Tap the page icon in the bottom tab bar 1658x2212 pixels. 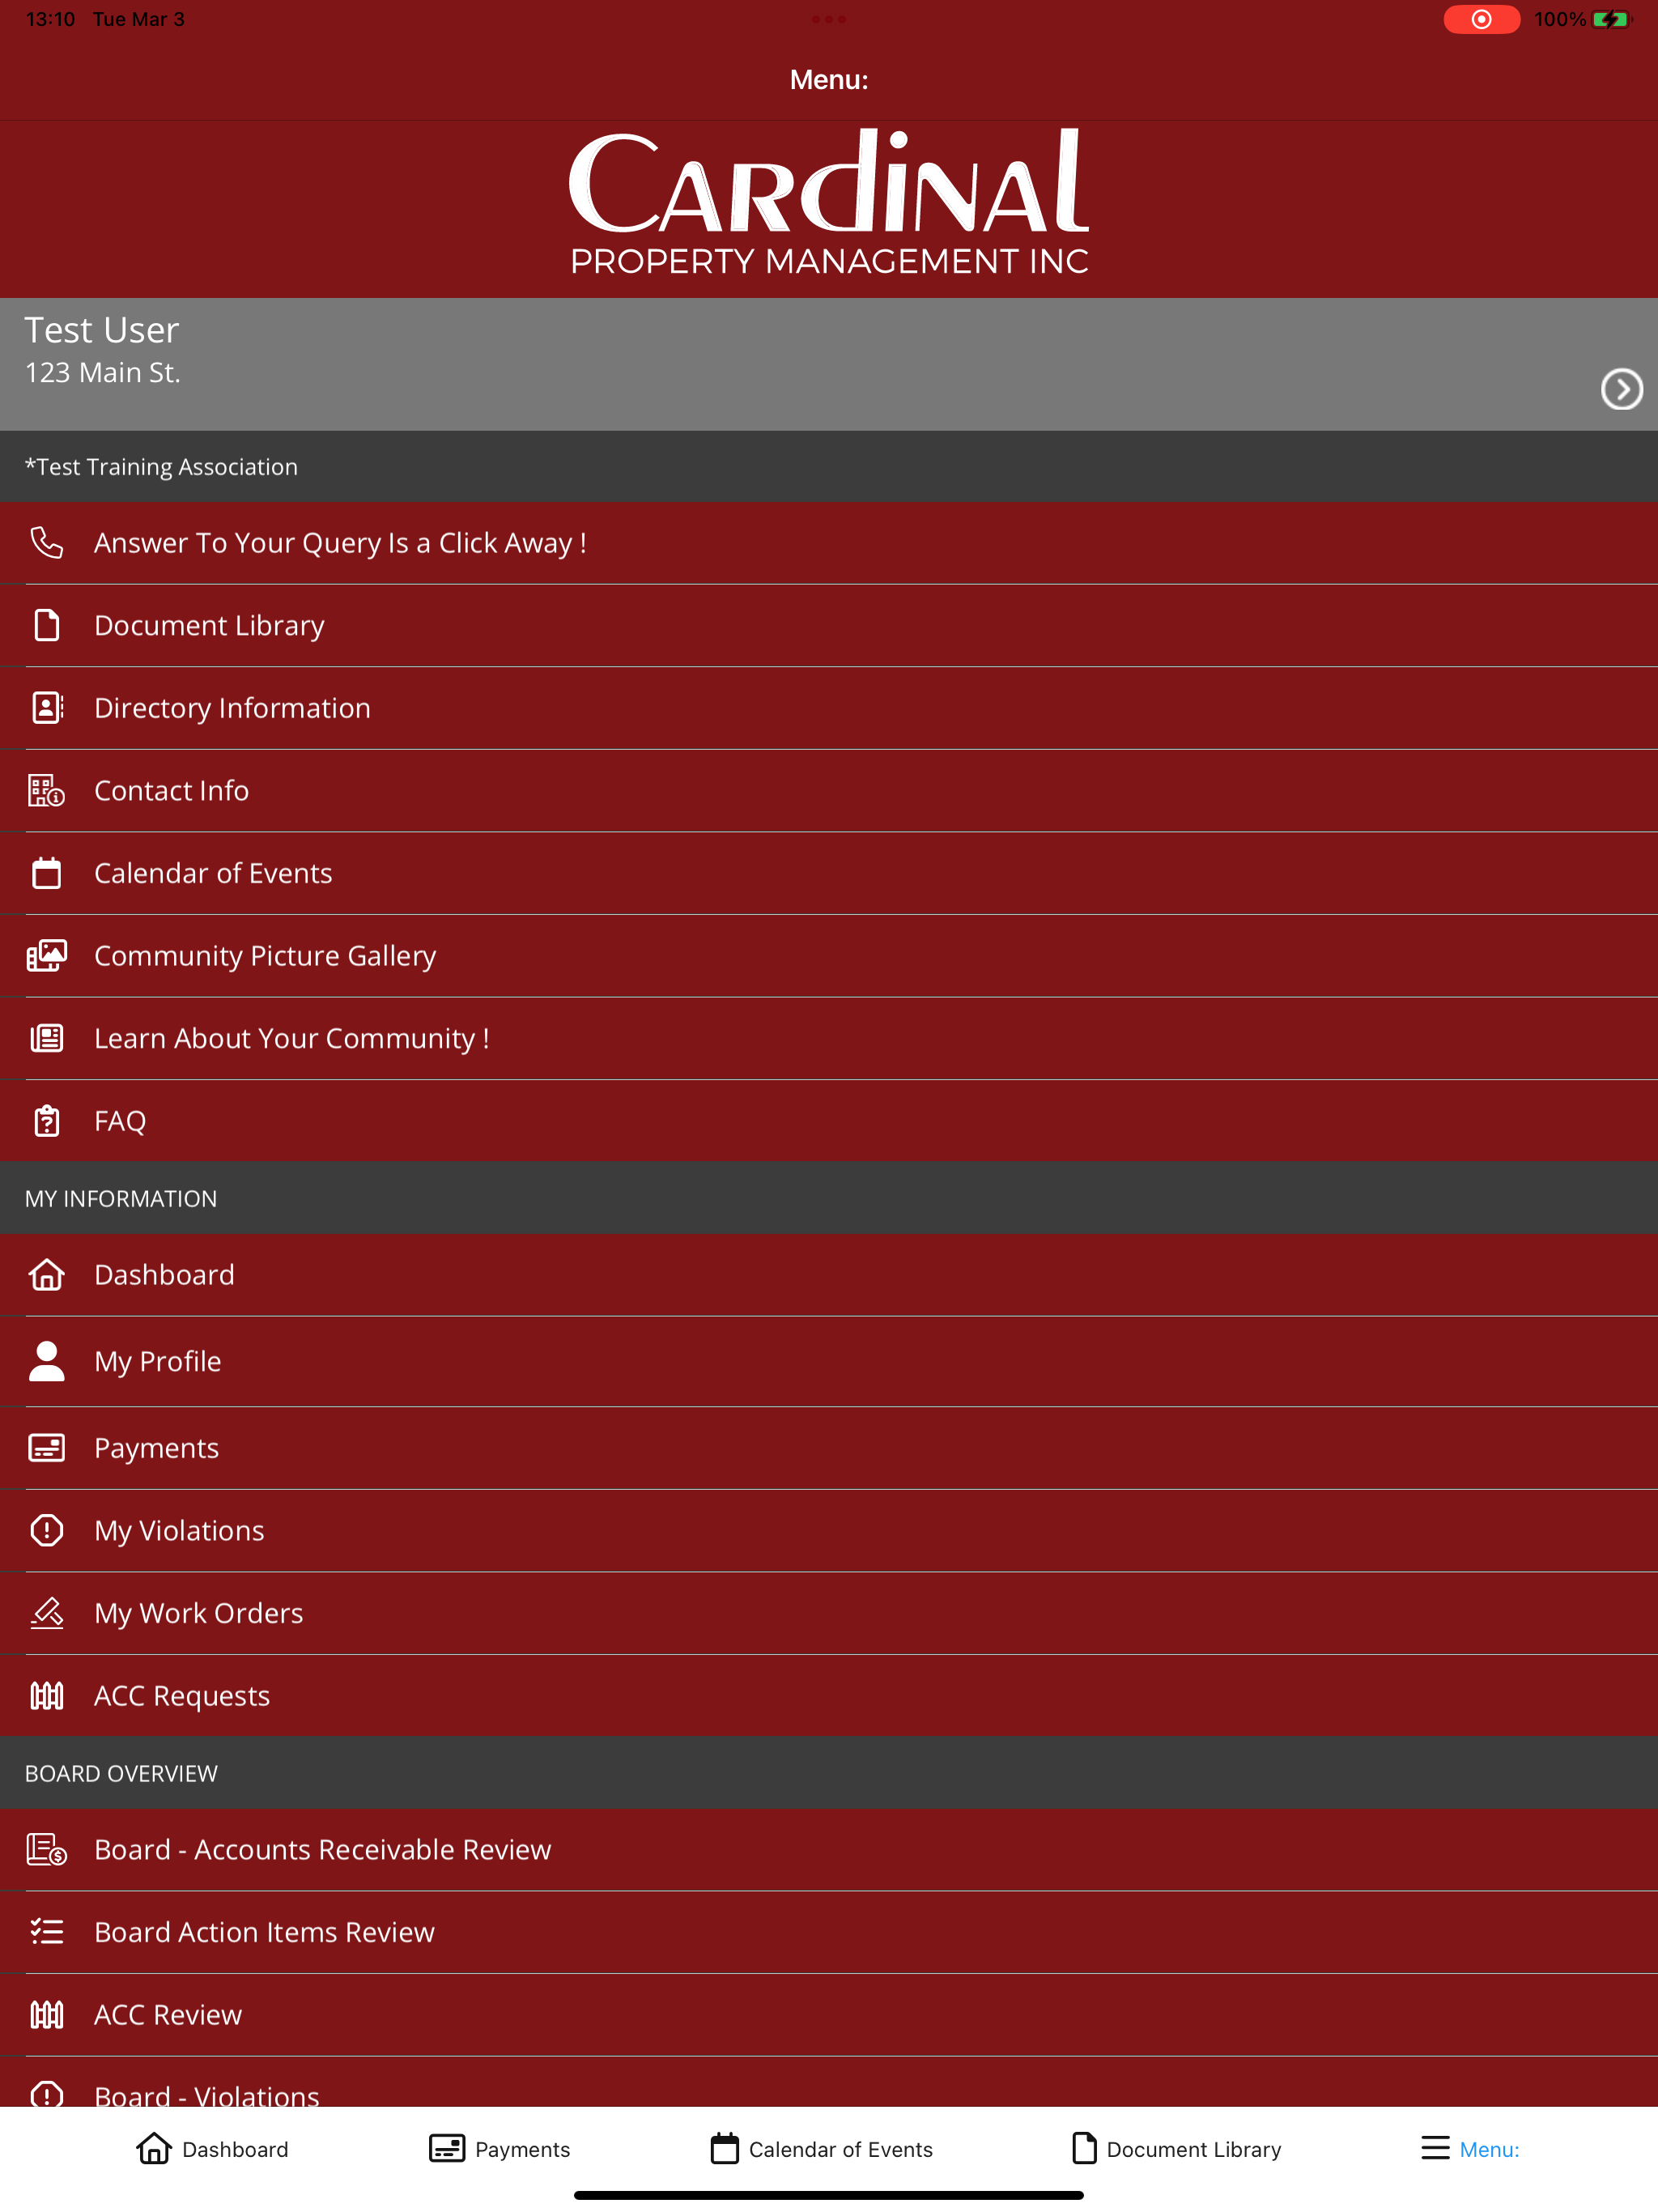point(1084,2148)
